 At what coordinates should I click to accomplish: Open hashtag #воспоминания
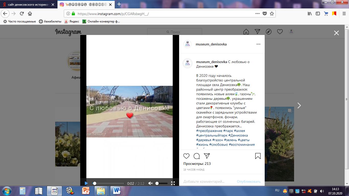click(242, 144)
